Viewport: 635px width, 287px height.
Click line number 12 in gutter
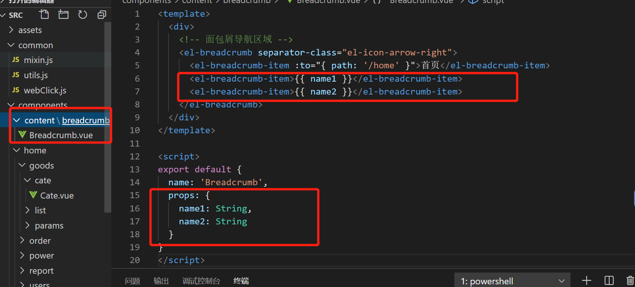click(135, 156)
